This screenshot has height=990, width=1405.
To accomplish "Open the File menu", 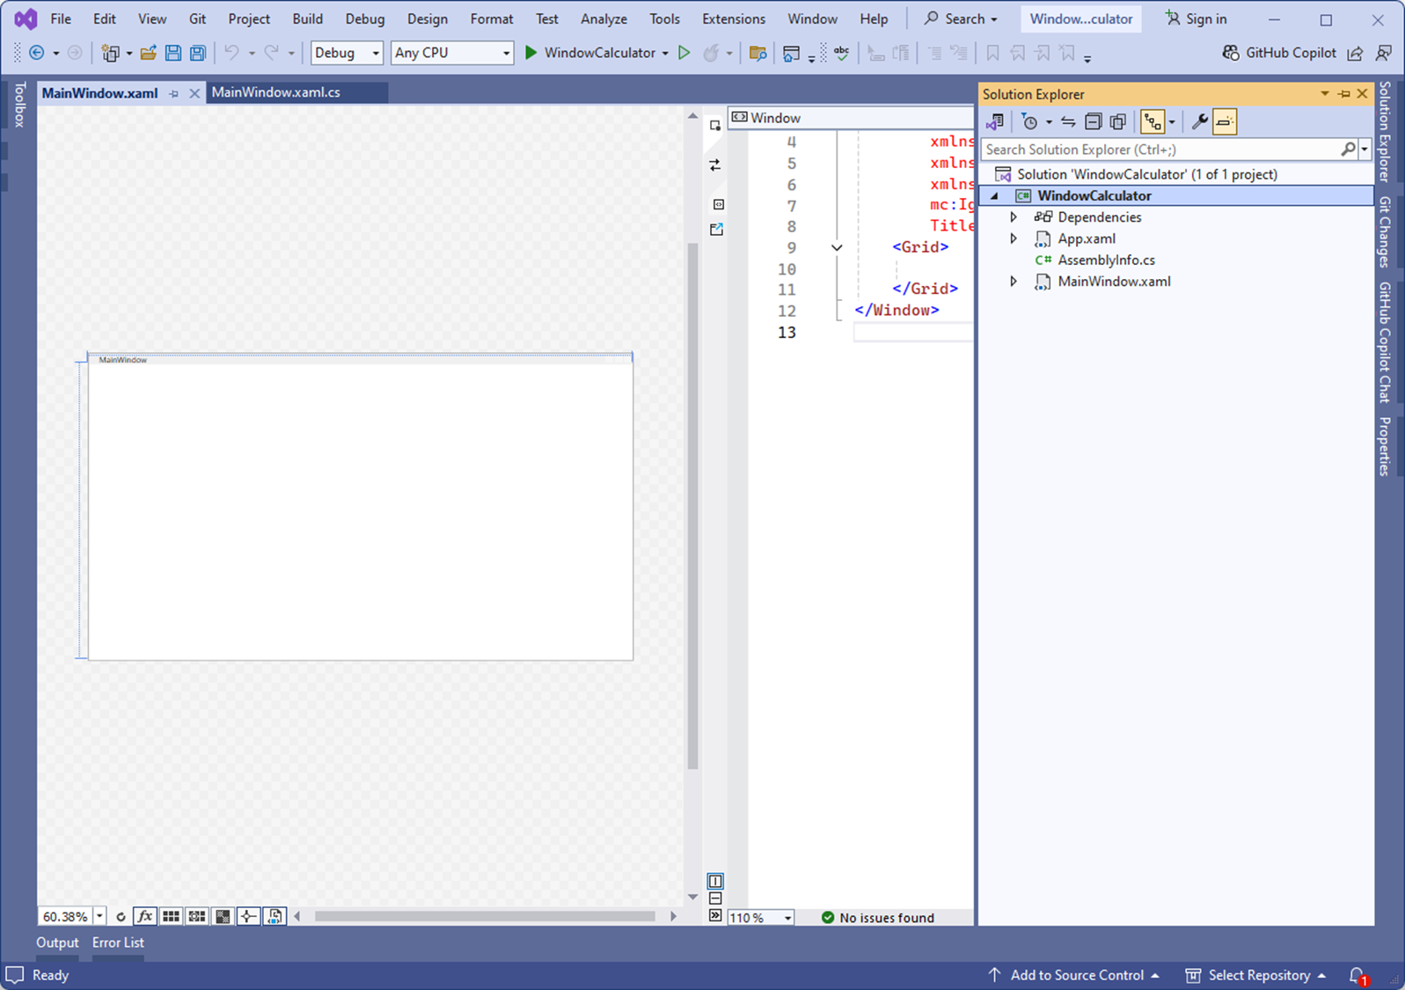I will tap(61, 18).
